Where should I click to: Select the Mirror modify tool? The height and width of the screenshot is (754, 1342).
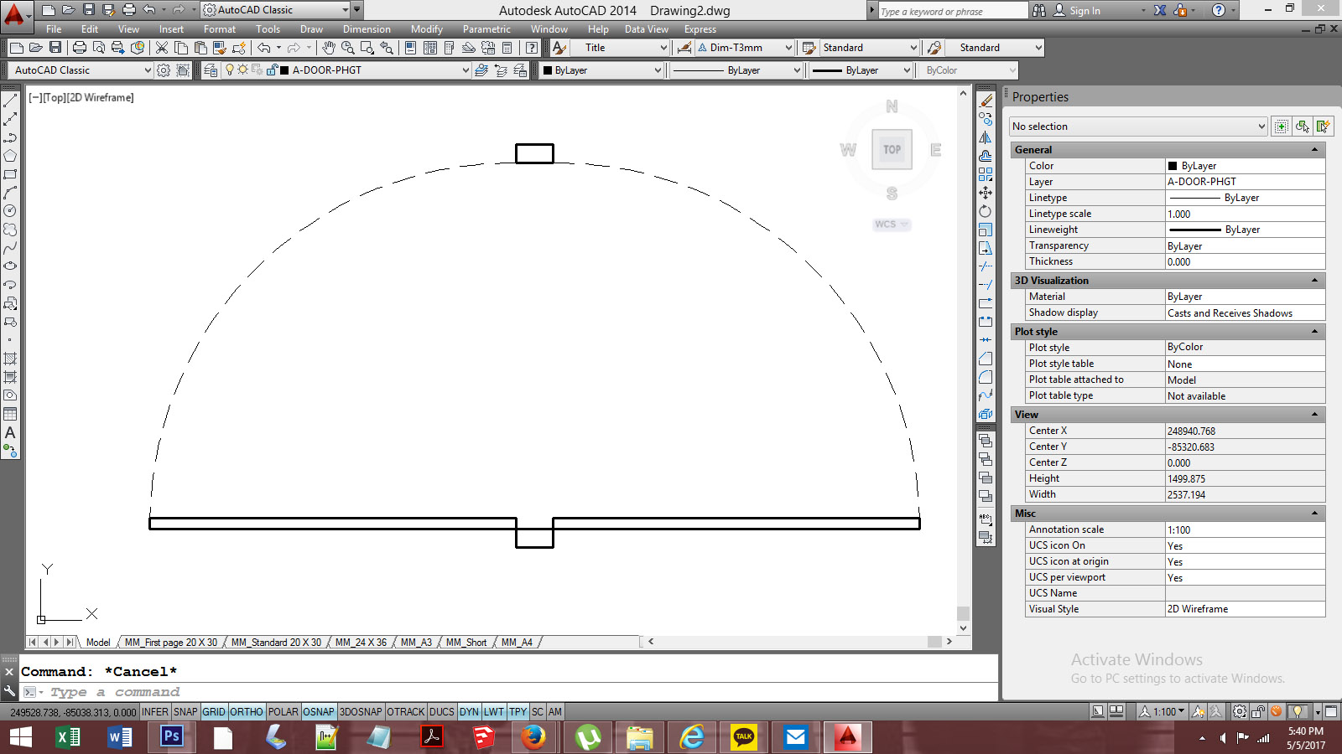[986, 137]
